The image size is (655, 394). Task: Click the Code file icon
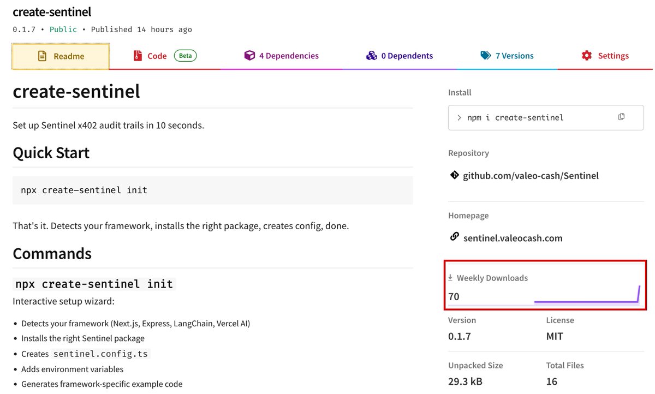(x=138, y=56)
